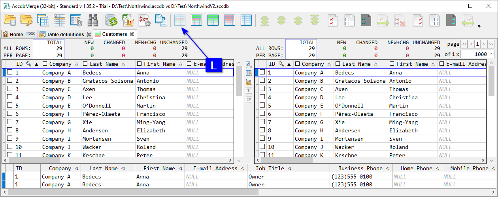
Task: Switch to the Home tab
Action: [x=16, y=34]
